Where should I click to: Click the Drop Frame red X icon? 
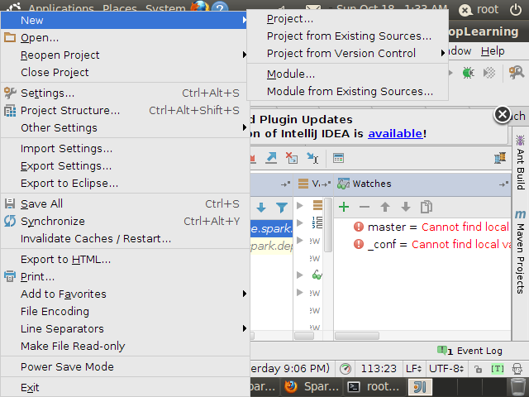coord(292,158)
